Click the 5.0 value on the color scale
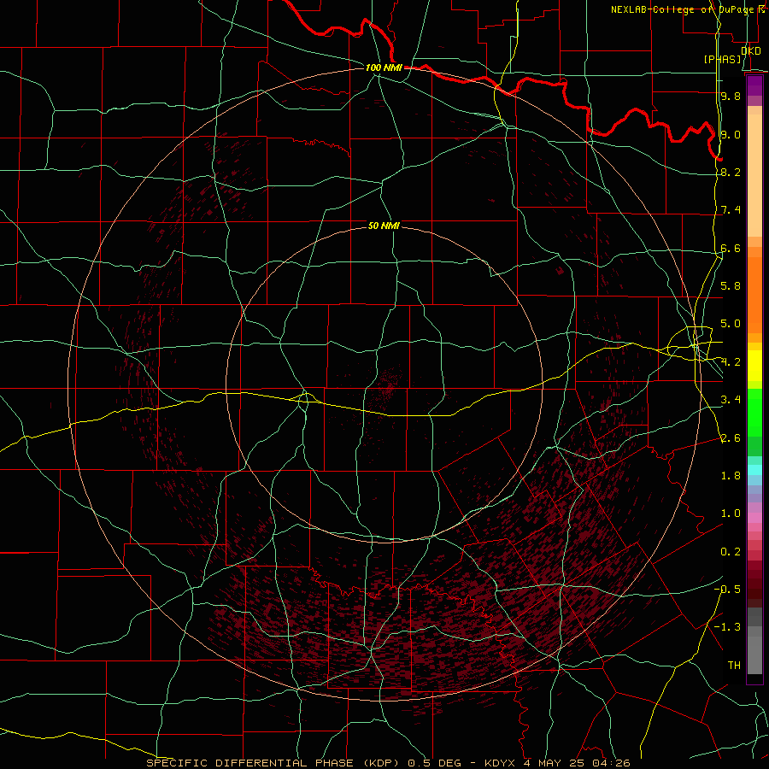The image size is (769, 769). coord(731,324)
